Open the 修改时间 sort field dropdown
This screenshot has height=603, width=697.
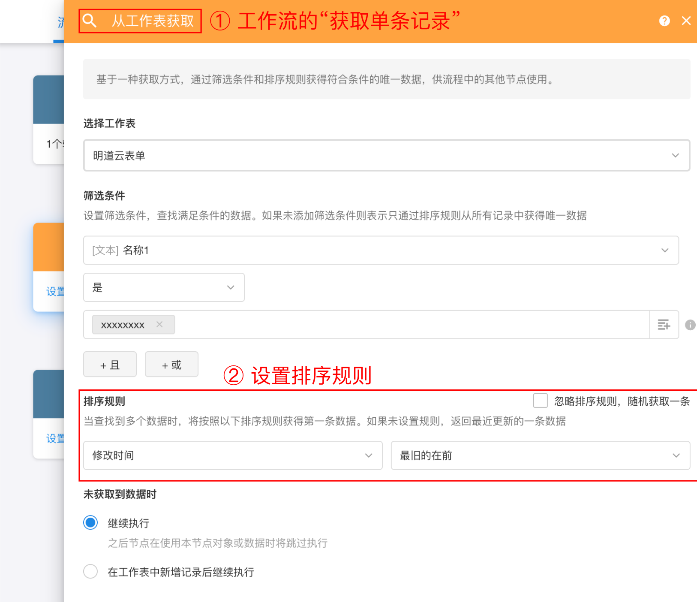pos(232,455)
